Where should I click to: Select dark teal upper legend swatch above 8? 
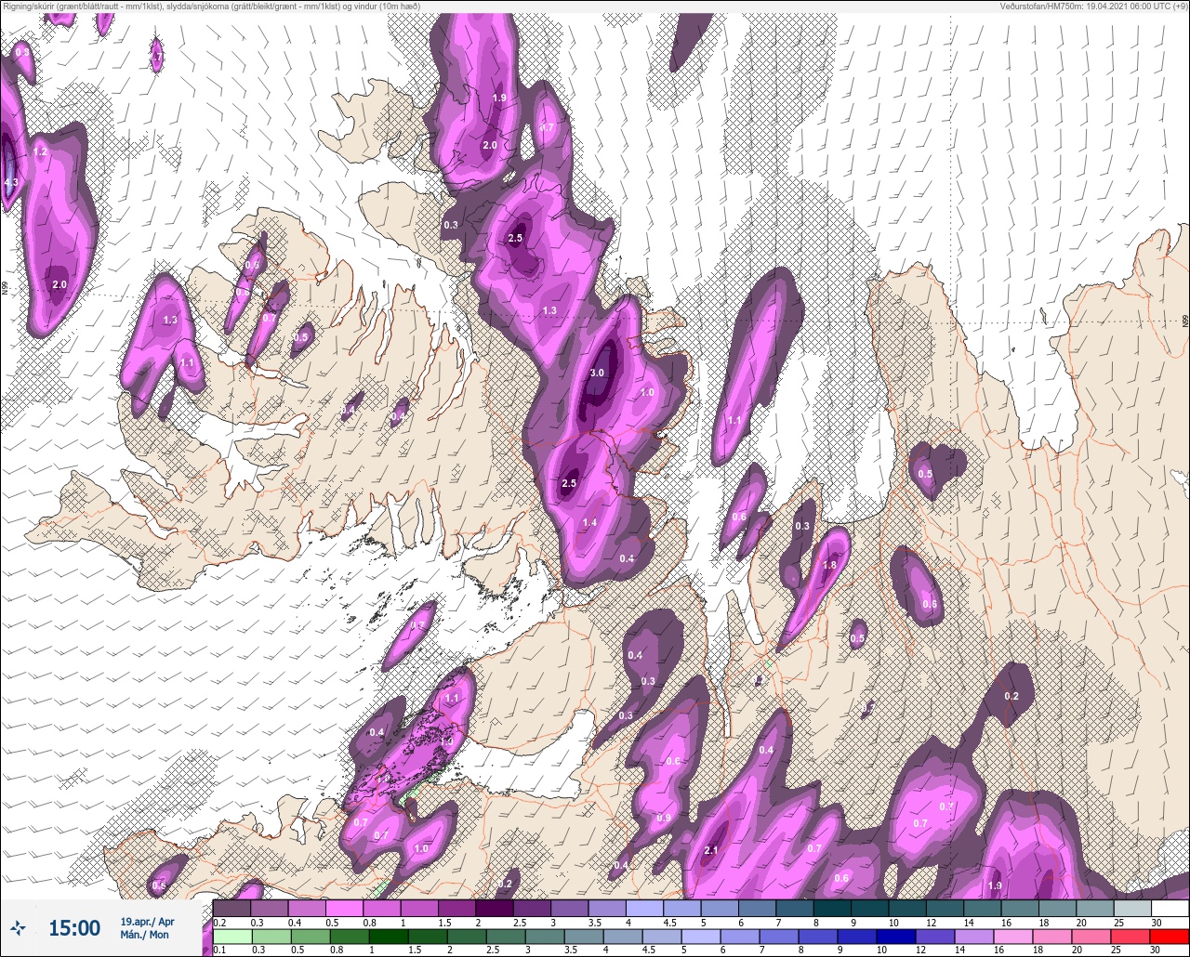832,908
